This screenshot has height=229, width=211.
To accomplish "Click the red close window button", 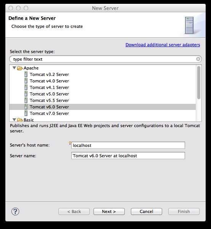I will click(11, 8).
